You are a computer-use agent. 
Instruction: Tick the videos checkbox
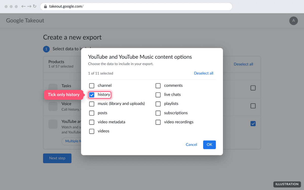point(92,131)
